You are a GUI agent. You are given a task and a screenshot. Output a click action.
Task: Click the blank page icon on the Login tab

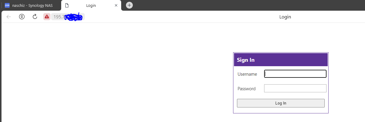click(67, 5)
